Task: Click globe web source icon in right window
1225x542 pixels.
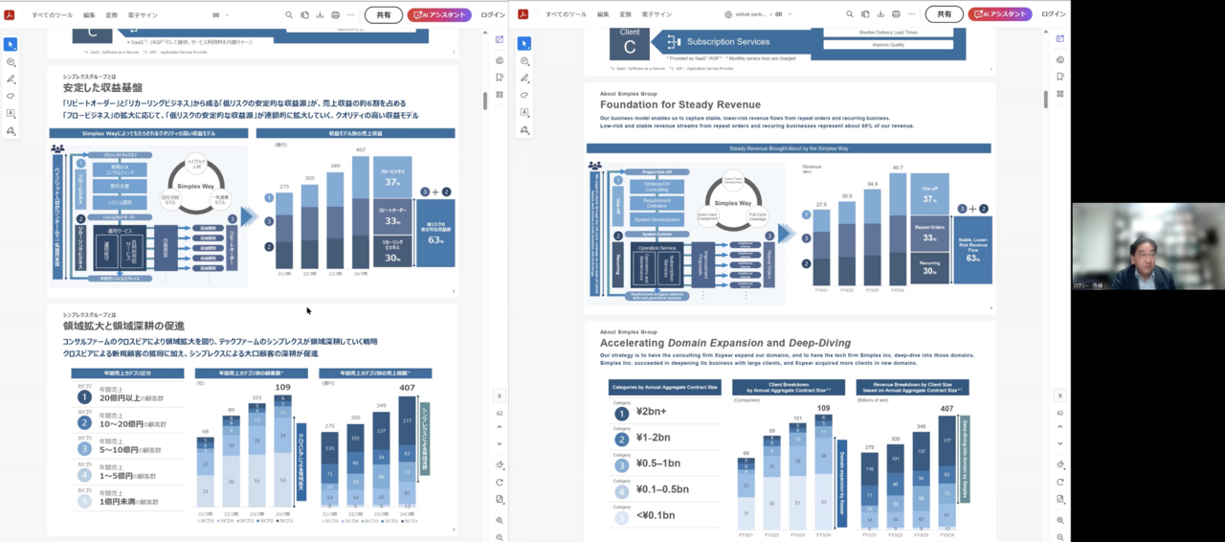Action: pos(729,15)
